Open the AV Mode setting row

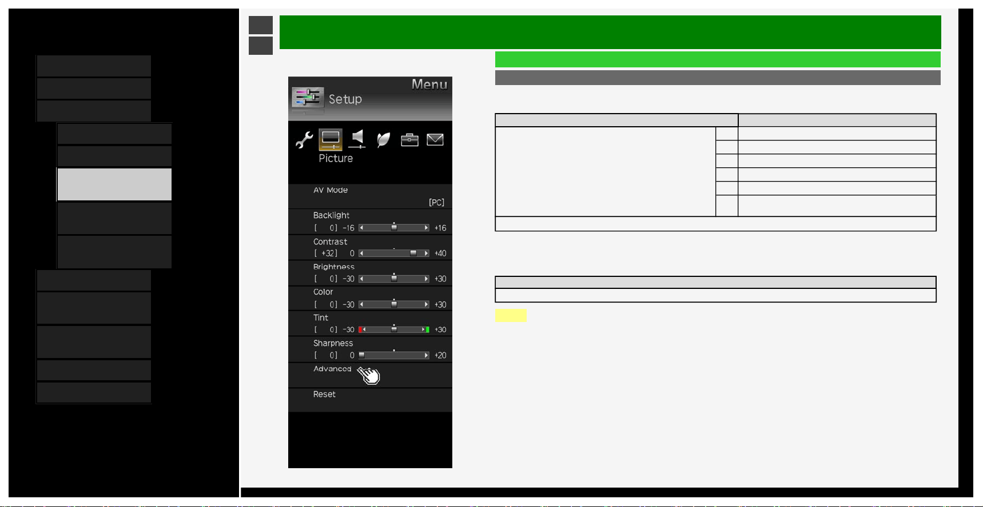pyautogui.click(x=370, y=196)
